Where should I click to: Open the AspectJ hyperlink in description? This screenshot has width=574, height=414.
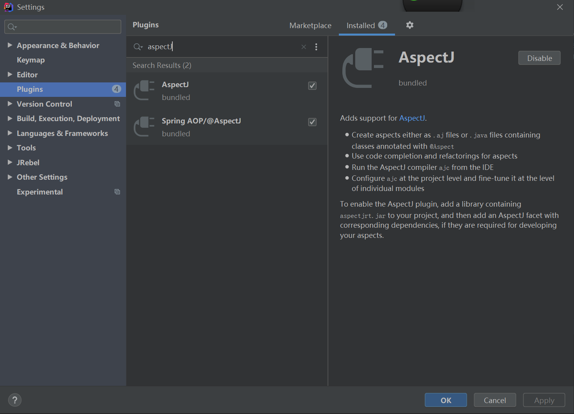point(412,118)
